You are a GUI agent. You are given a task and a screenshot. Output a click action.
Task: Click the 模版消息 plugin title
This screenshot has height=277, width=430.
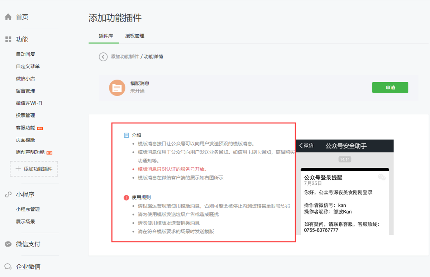point(140,83)
